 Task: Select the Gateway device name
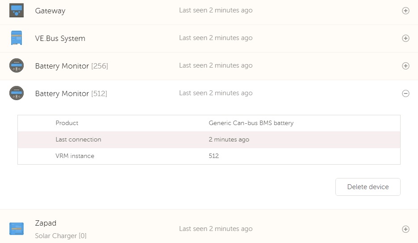(50, 11)
